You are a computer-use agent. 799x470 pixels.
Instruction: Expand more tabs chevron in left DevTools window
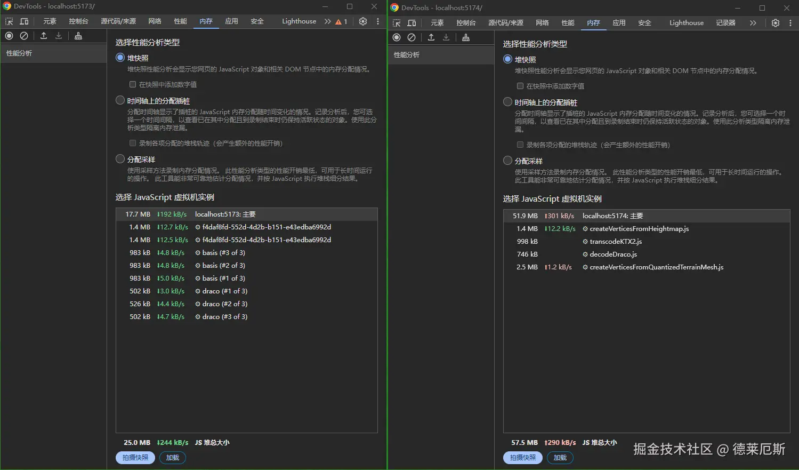coord(328,21)
